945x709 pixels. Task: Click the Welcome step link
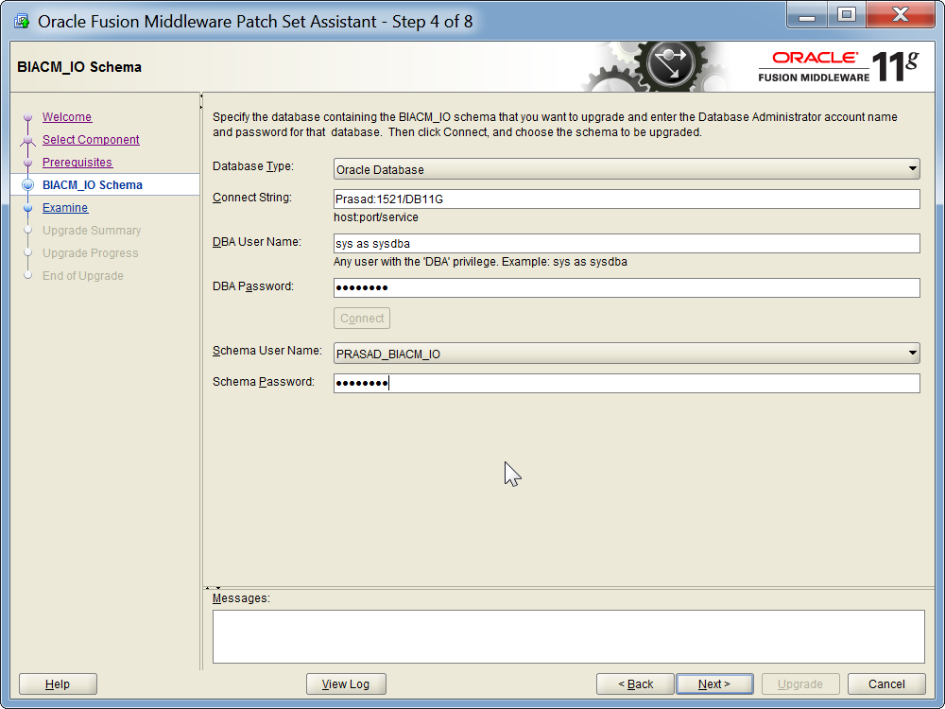coord(67,117)
